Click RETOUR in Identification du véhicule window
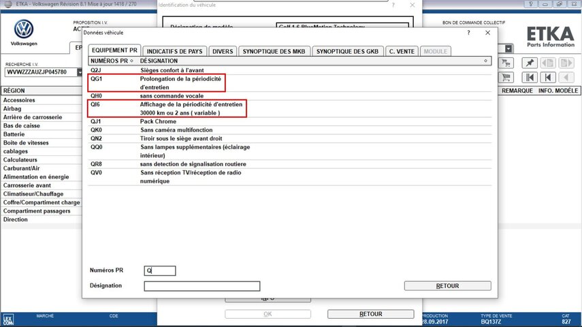 pos(370,314)
